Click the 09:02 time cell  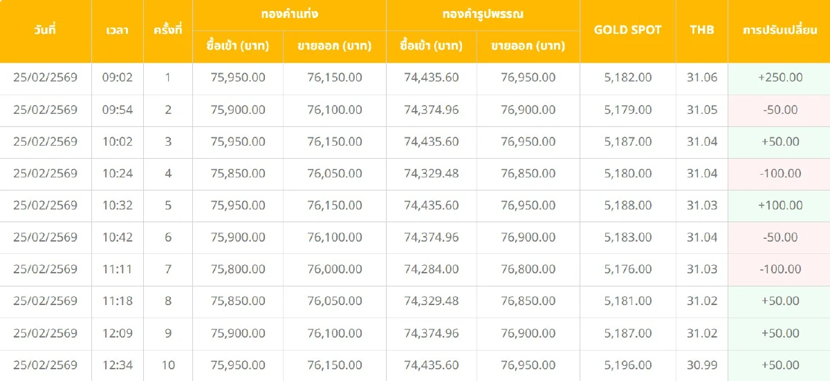117,77
